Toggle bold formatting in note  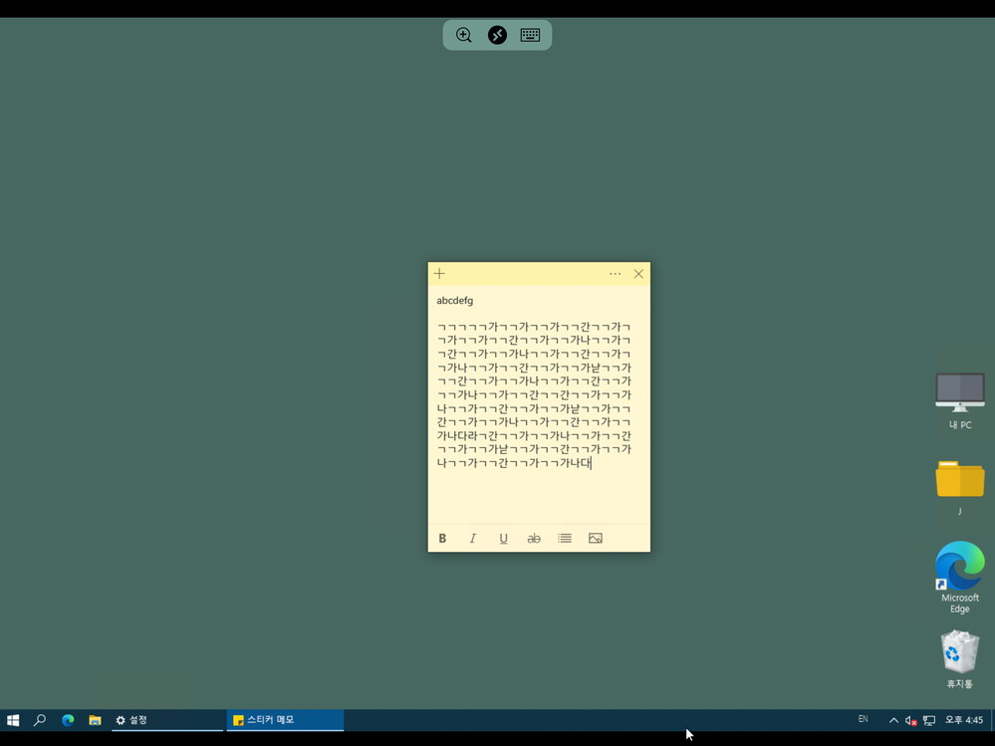point(442,538)
